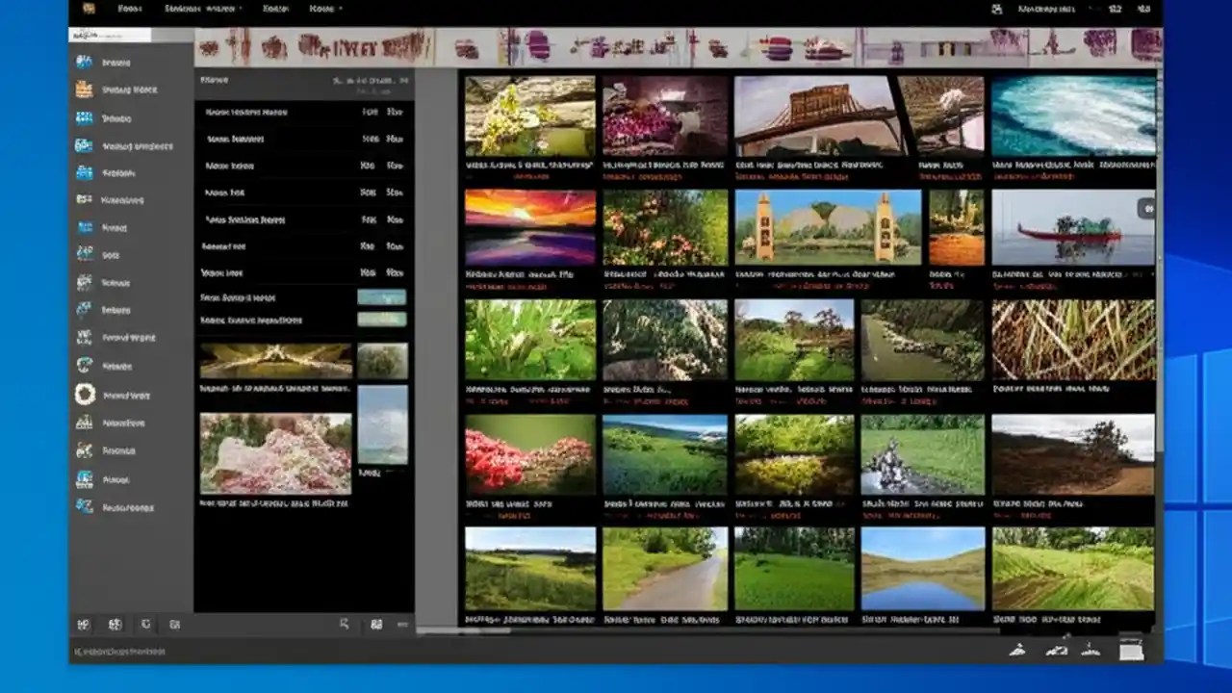The width and height of the screenshot is (1232, 693).
Task: Click the bottommost sidebar icon with blue arrows
Action: (85, 505)
